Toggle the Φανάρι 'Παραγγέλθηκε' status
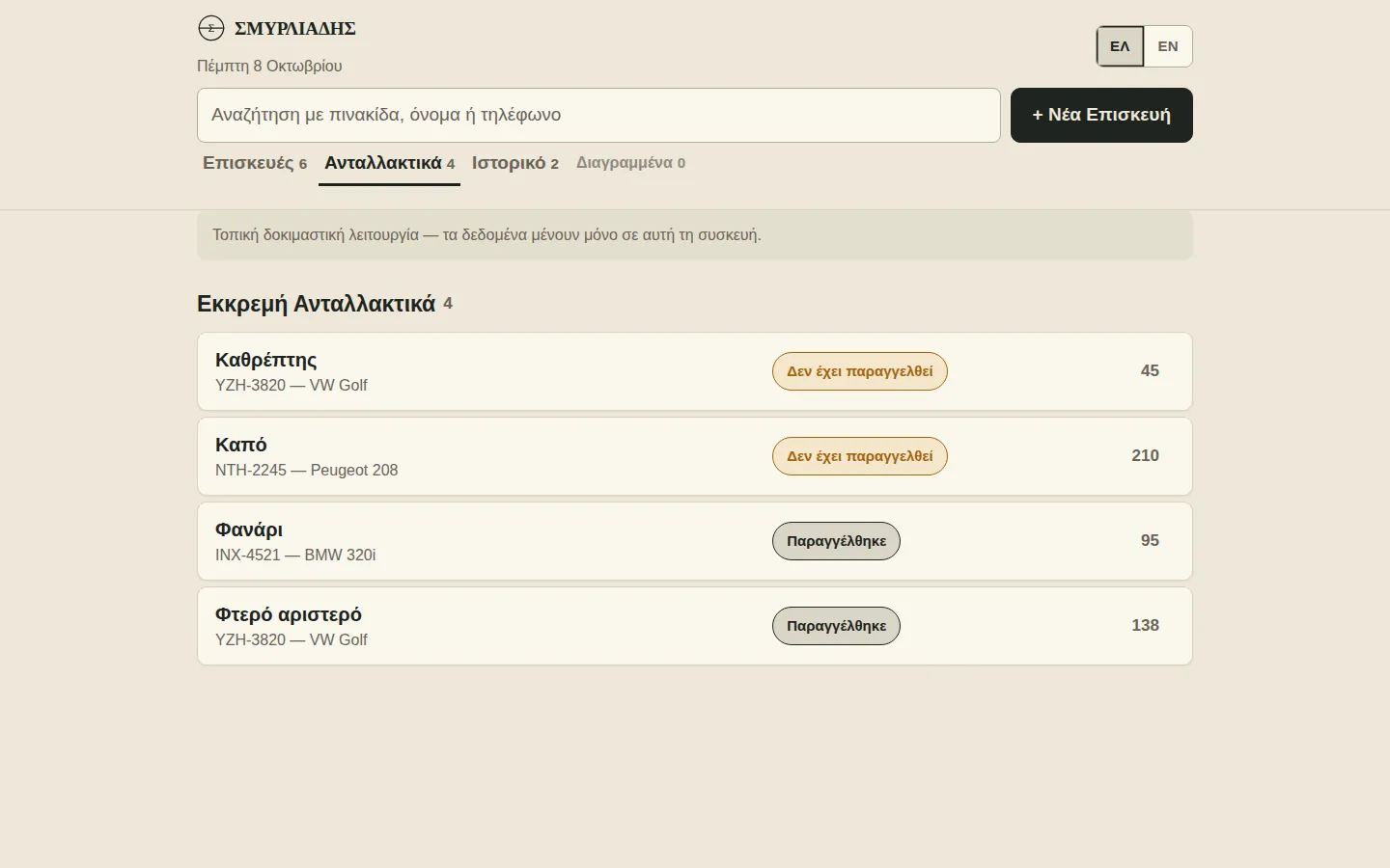Viewport: 1390px width, 868px height. point(836,541)
